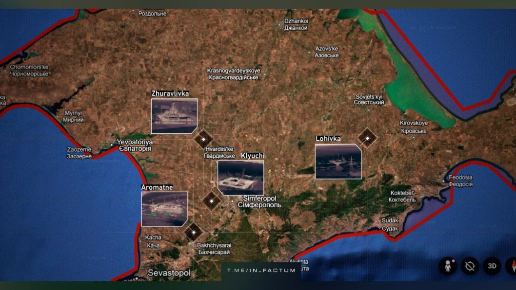Click the Street View pegman icon
This screenshot has height=290, width=516.
[x=448, y=266]
